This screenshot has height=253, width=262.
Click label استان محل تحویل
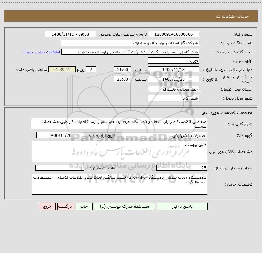pos(236,89)
